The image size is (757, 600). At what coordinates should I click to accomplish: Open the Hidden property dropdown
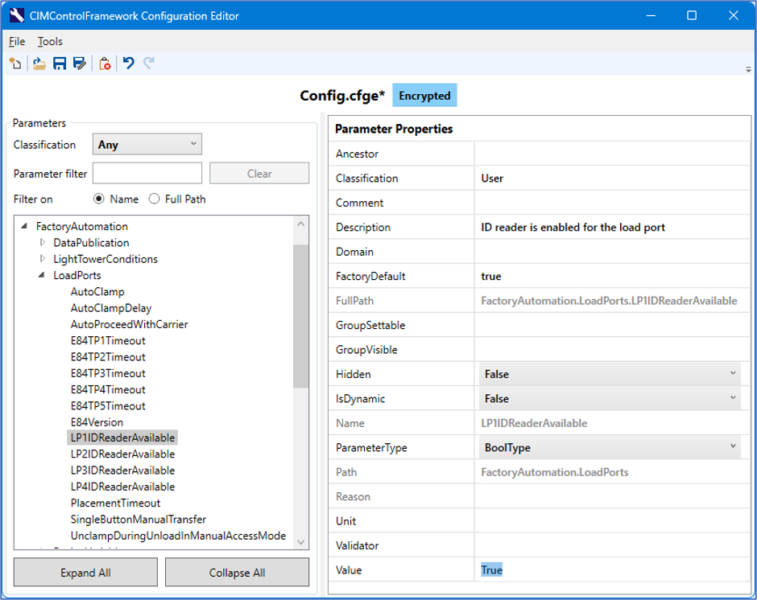tap(610, 374)
